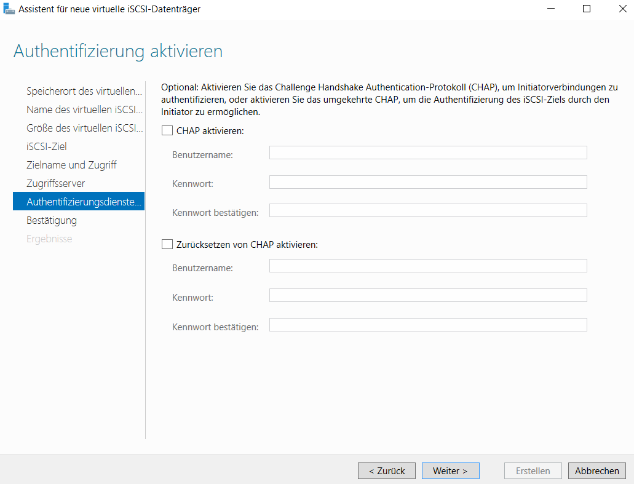Select Größe des virtuellen iSCSI step
The width and height of the screenshot is (634, 484).
[x=84, y=128]
